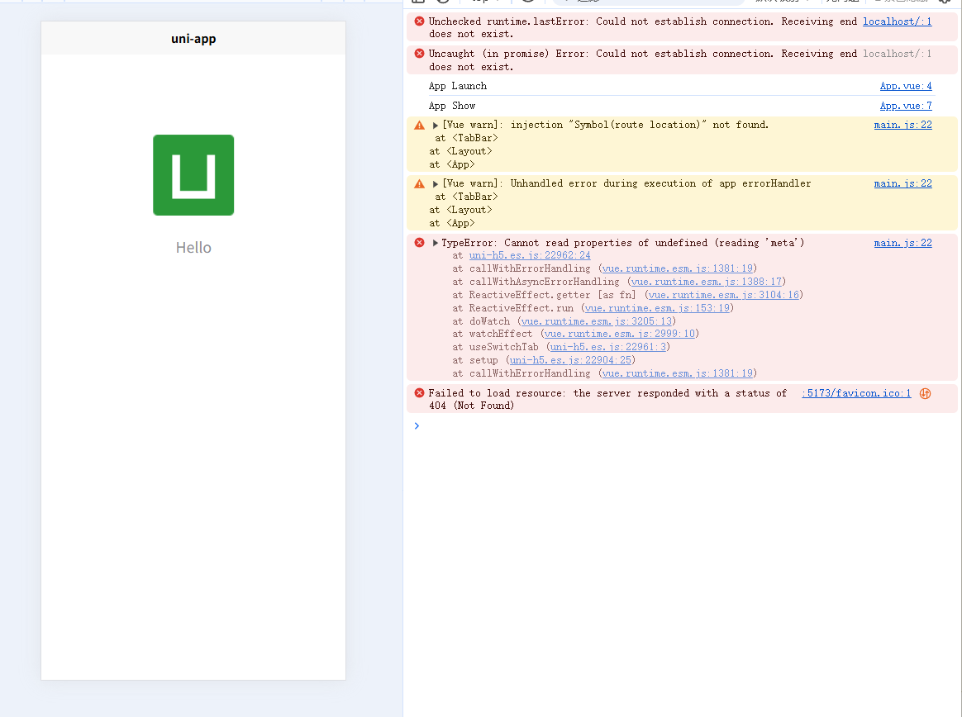The height and width of the screenshot is (717, 962).
Task: Click the App Launch log message
Action: [458, 87]
